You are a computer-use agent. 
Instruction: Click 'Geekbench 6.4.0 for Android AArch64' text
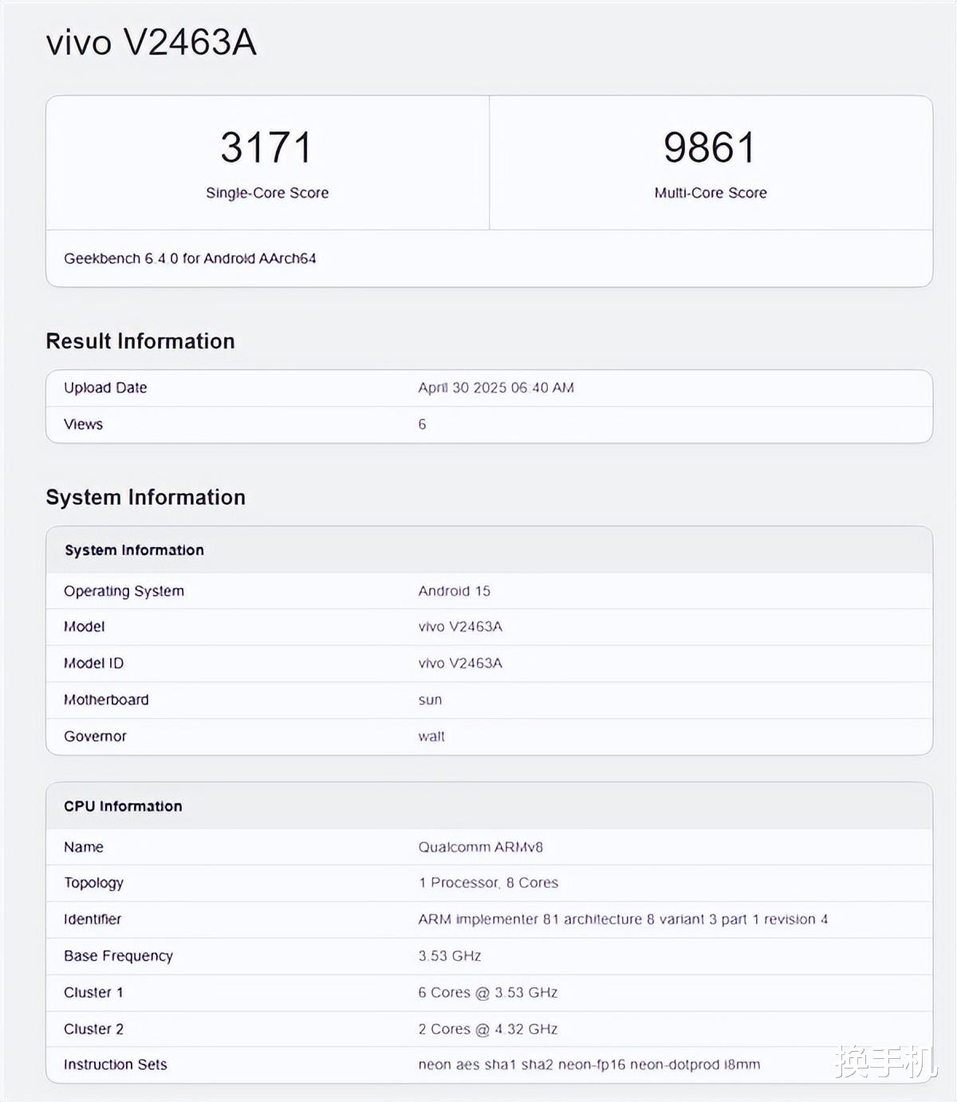click(x=190, y=258)
